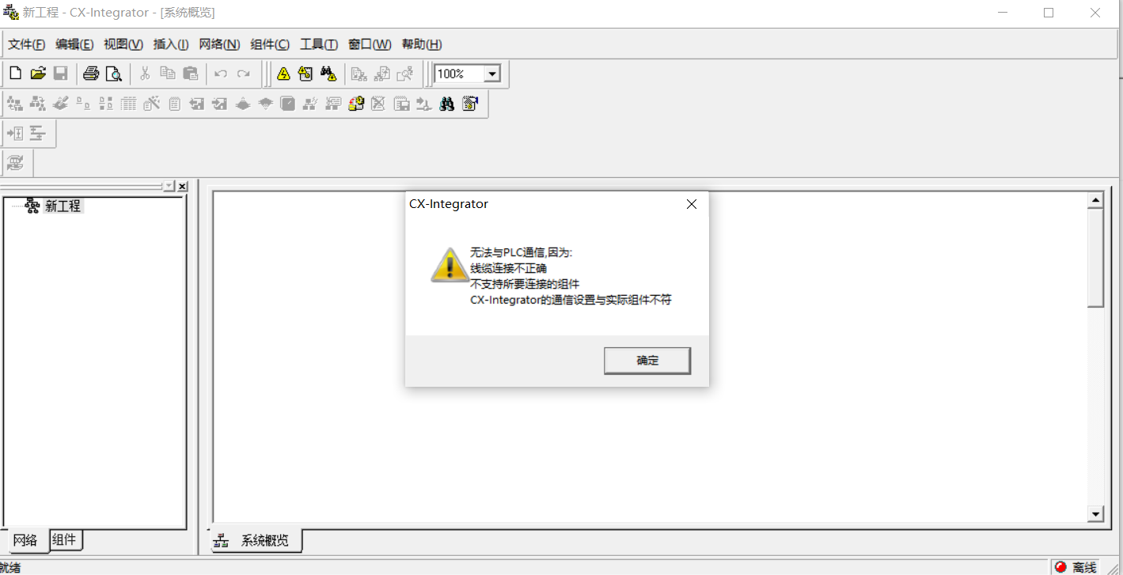Open a project with the folder icon
This screenshot has width=1123, height=575.
(38, 74)
